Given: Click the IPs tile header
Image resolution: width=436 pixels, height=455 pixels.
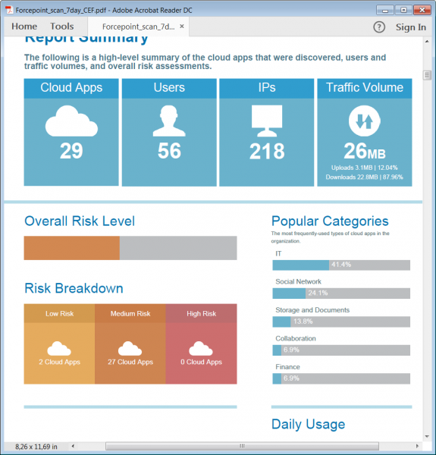Looking at the screenshot, I should click(x=267, y=88).
